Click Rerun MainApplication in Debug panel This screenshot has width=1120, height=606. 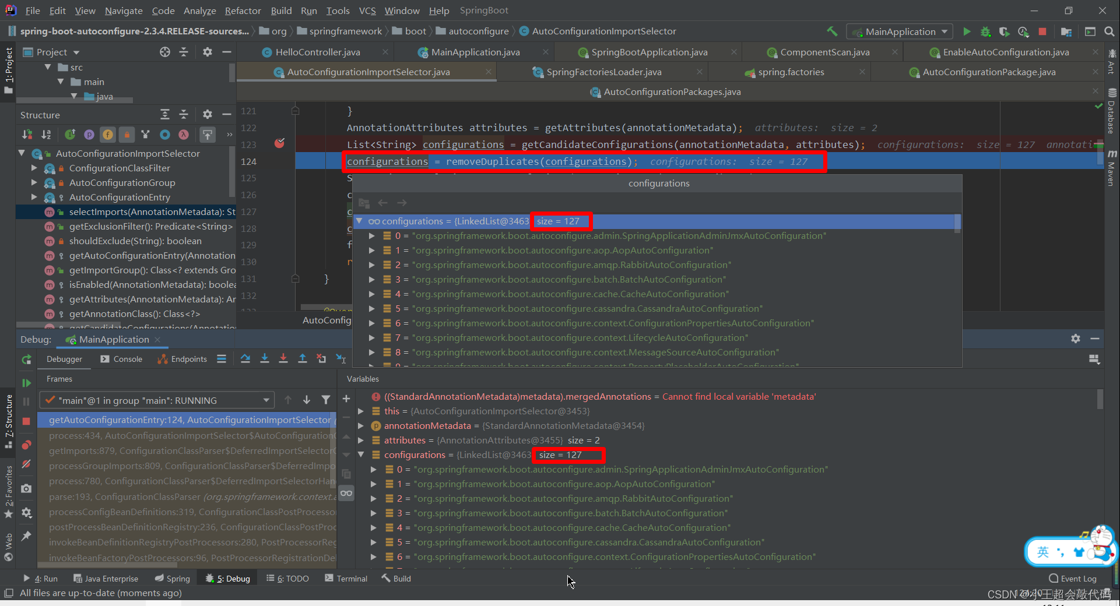click(26, 360)
